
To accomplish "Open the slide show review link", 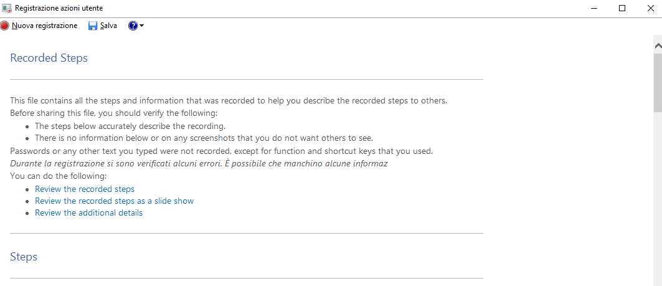I will [114, 201].
